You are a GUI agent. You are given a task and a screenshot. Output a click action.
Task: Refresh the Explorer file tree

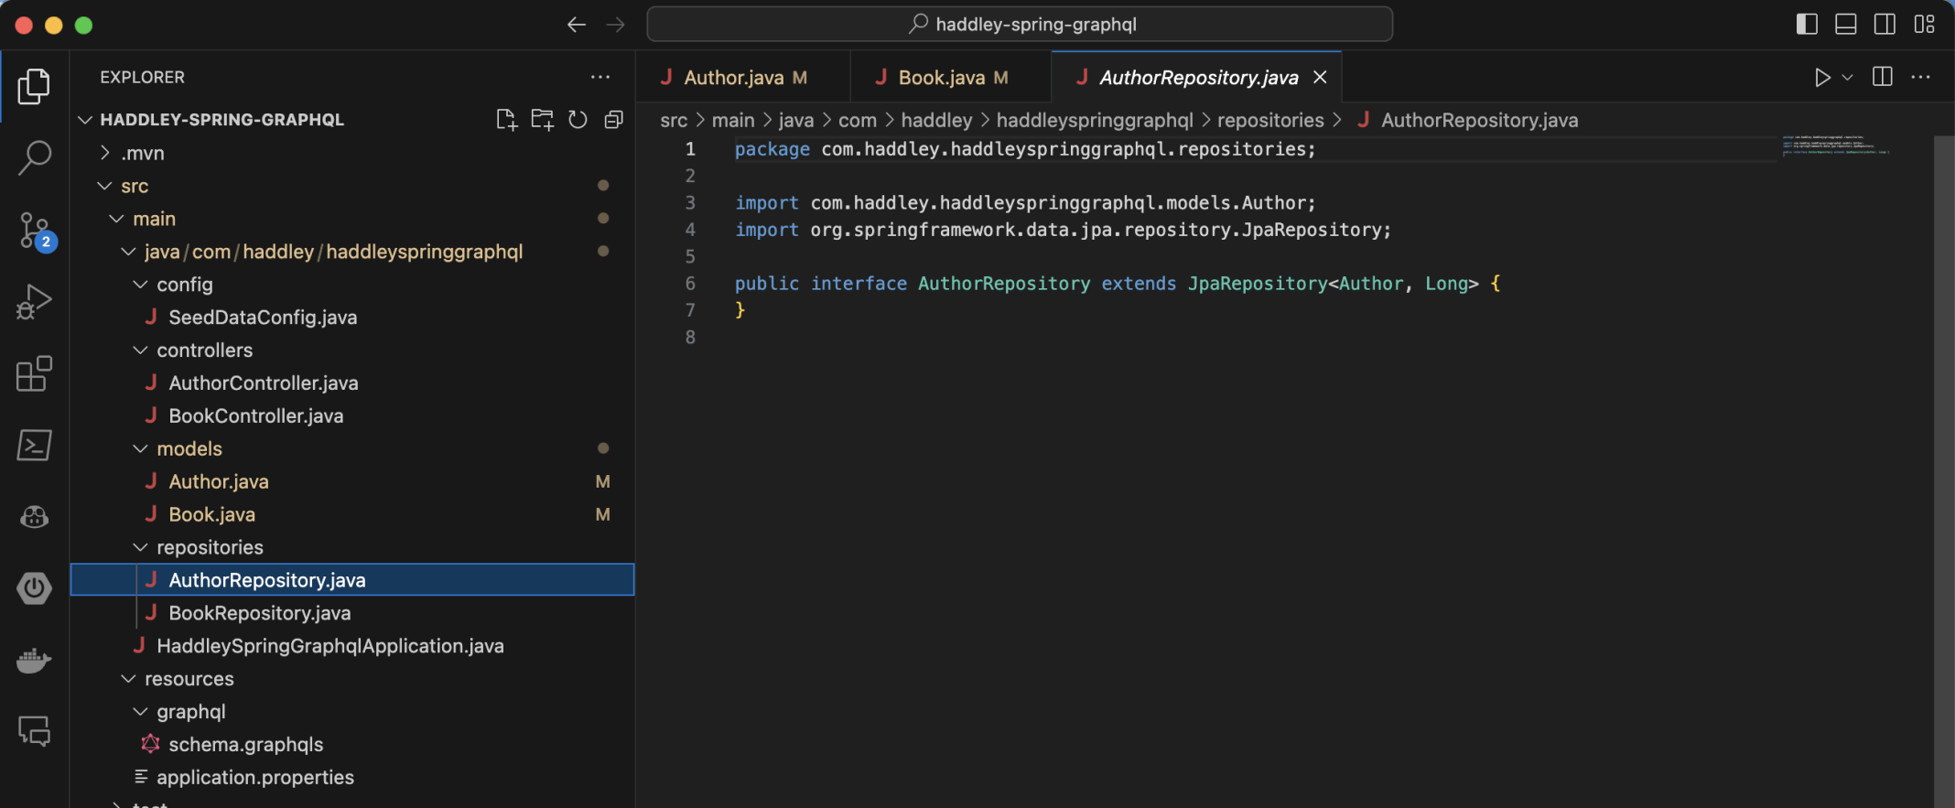pyautogui.click(x=578, y=120)
